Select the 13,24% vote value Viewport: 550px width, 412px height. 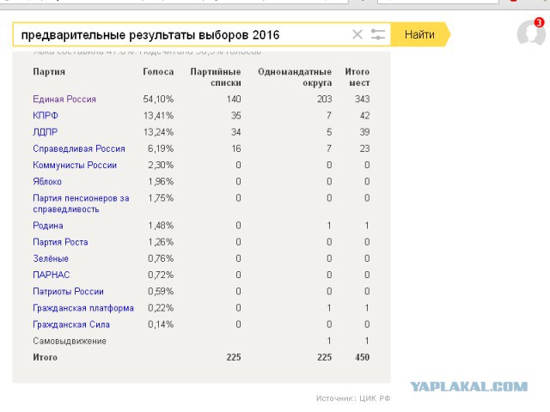pyautogui.click(x=158, y=132)
